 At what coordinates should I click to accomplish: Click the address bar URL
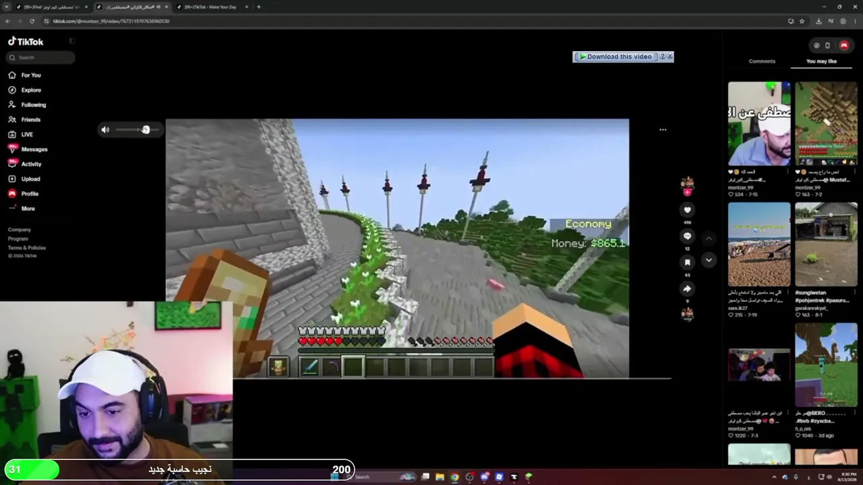pyautogui.click(x=111, y=21)
